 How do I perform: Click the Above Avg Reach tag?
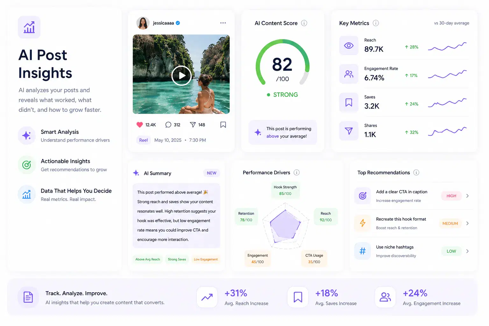coord(148,259)
